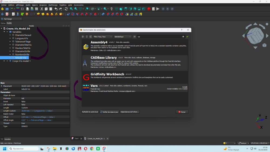This screenshot has height=152, width=270.
Task: Click the Fillet red-blue icon
Action: (x=108, y=14)
